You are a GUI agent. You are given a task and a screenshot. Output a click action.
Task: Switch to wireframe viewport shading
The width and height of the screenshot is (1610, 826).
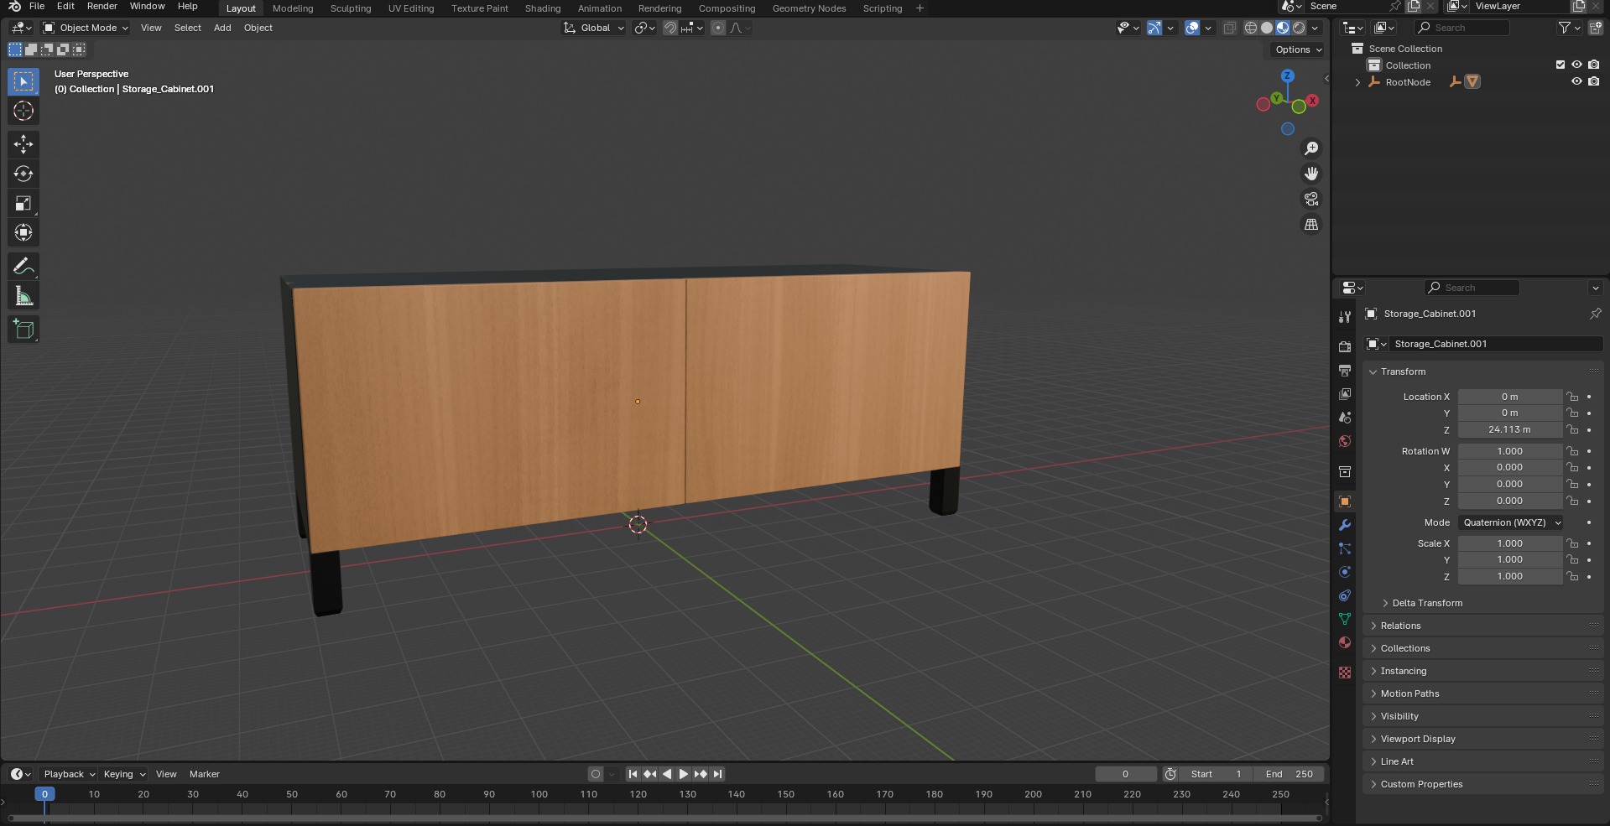[1250, 28]
